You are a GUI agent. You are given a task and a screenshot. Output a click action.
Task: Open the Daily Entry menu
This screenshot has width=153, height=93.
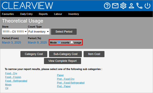coord(26,14)
